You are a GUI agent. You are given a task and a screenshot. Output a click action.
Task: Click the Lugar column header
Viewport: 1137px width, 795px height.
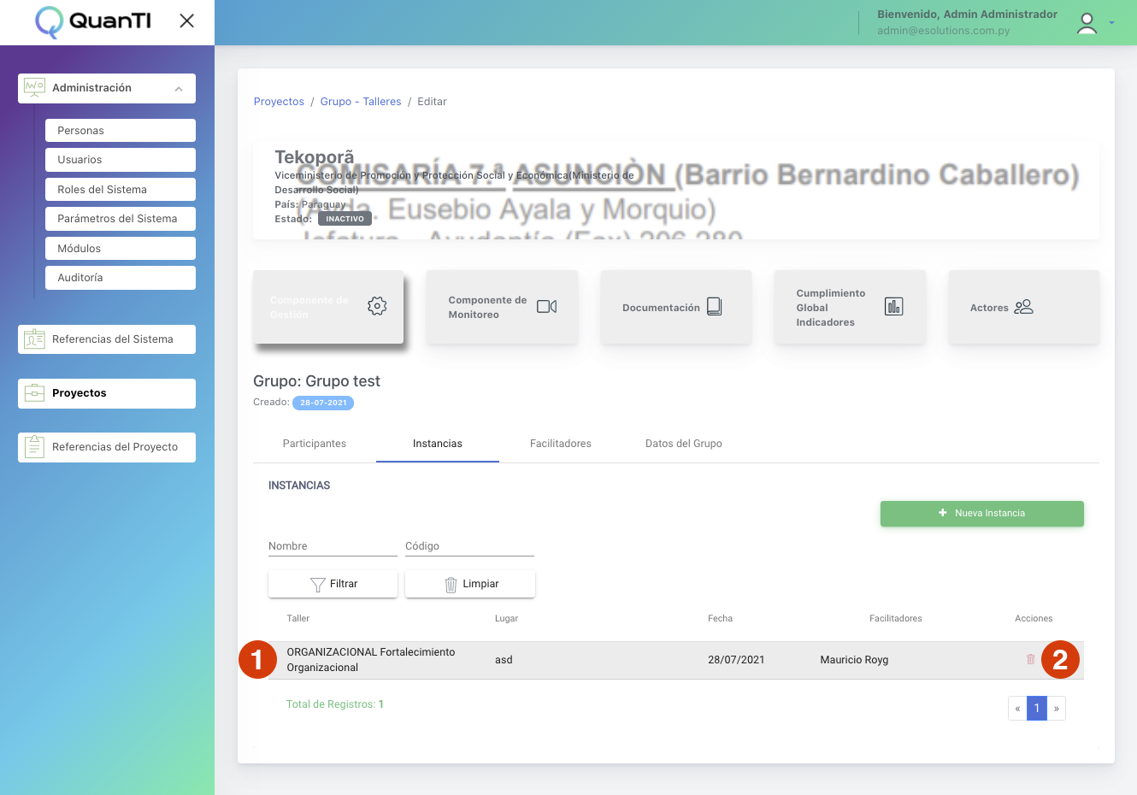506,618
